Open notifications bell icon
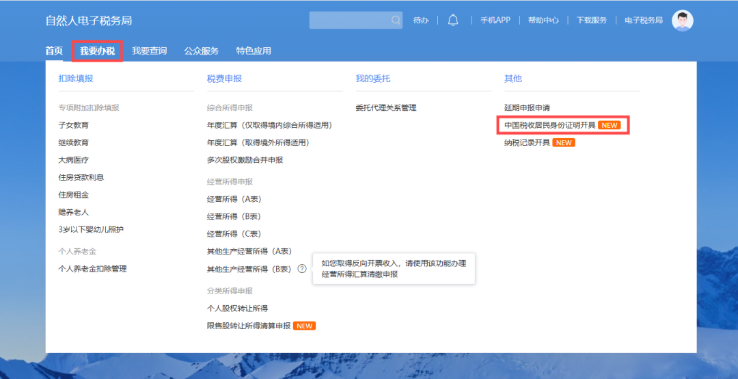Viewport: 738px width, 379px height. click(452, 21)
